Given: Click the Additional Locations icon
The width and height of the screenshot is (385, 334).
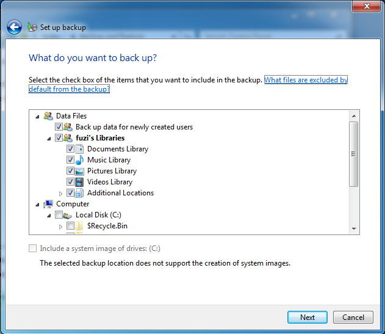Looking at the screenshot, I should [x=79, y=193].
